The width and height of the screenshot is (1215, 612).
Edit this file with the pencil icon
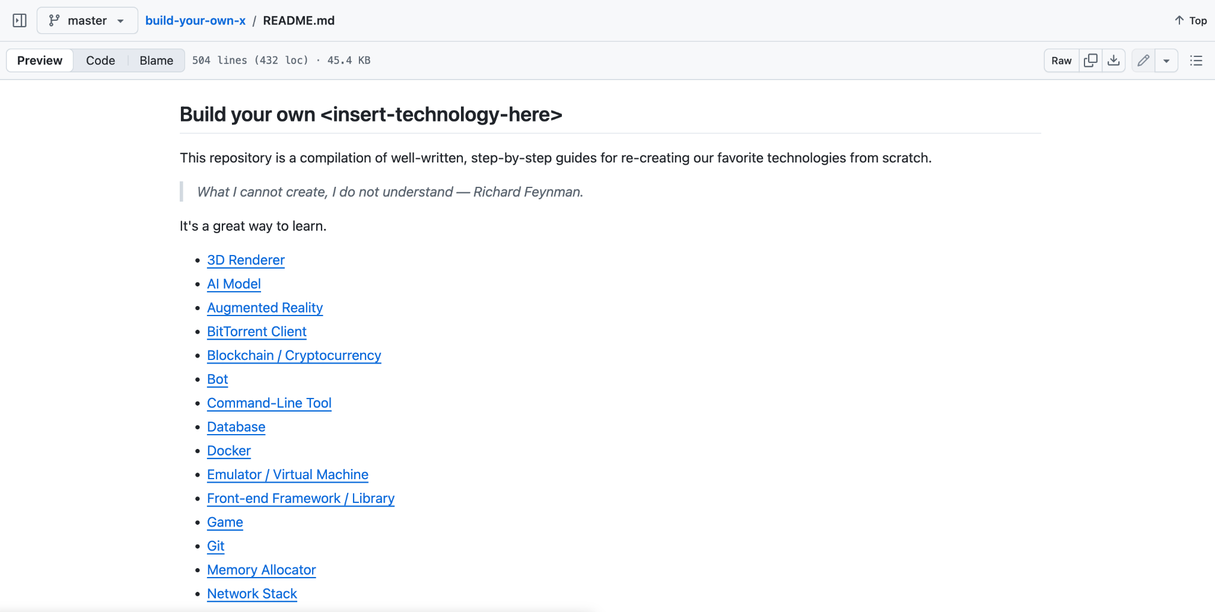coord(1143,60)
